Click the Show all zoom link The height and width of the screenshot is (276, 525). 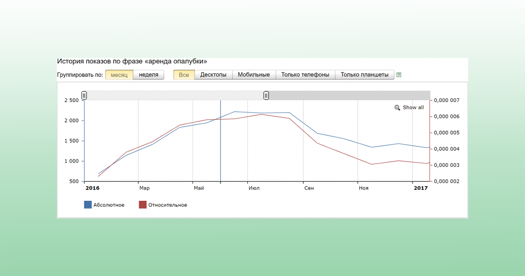pyautogui.click(x=413, y=107)
